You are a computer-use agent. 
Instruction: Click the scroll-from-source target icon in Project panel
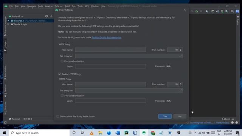pos(47,16)
